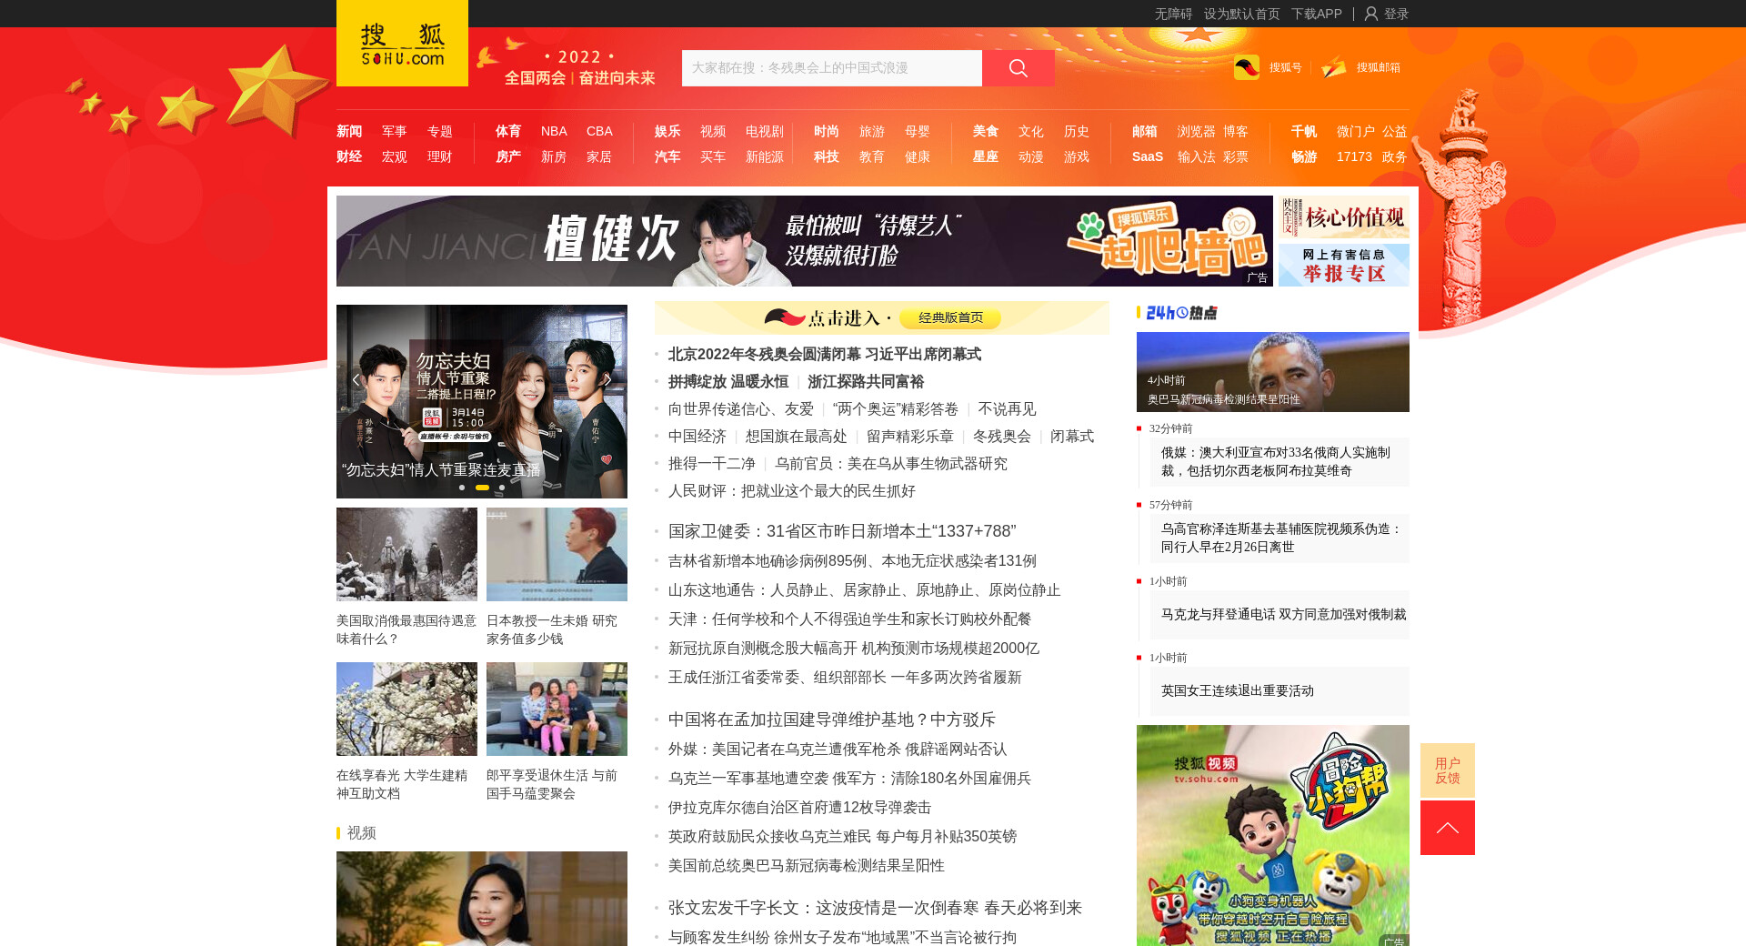1746x946 pixels.
Task: Go to the 汽车 section
Action: [x=667, y=156]
